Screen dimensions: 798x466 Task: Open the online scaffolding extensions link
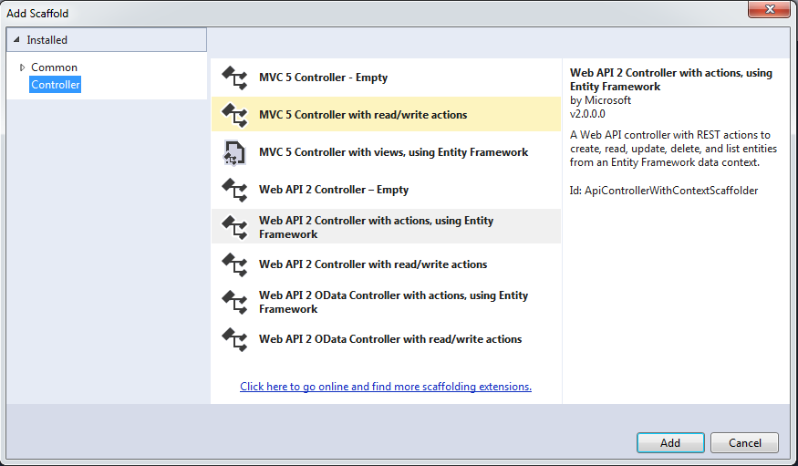pos(386,387)
